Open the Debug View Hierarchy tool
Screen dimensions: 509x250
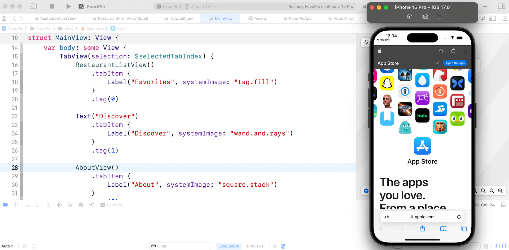(59, 205)
